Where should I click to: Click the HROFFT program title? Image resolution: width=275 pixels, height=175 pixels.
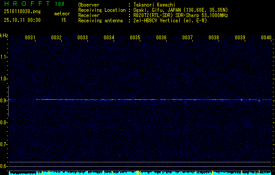pos(28,3)
